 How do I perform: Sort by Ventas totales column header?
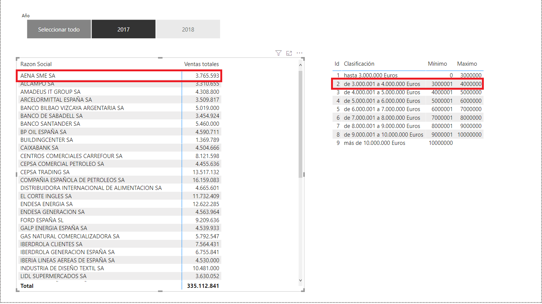pyautogui.click(x=201, y=64)
